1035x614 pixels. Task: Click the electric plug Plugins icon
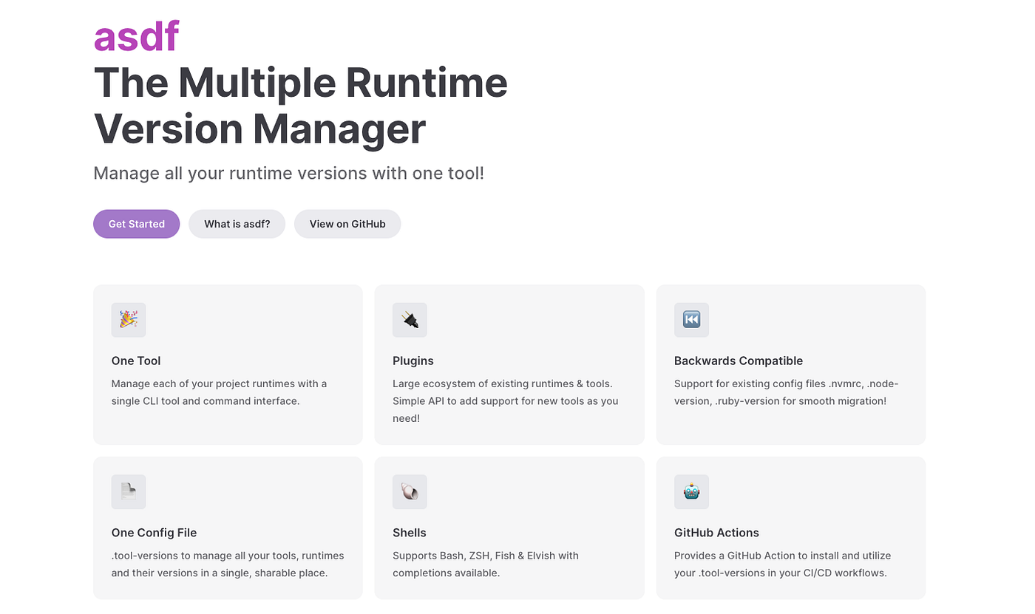tap(410, 320)
